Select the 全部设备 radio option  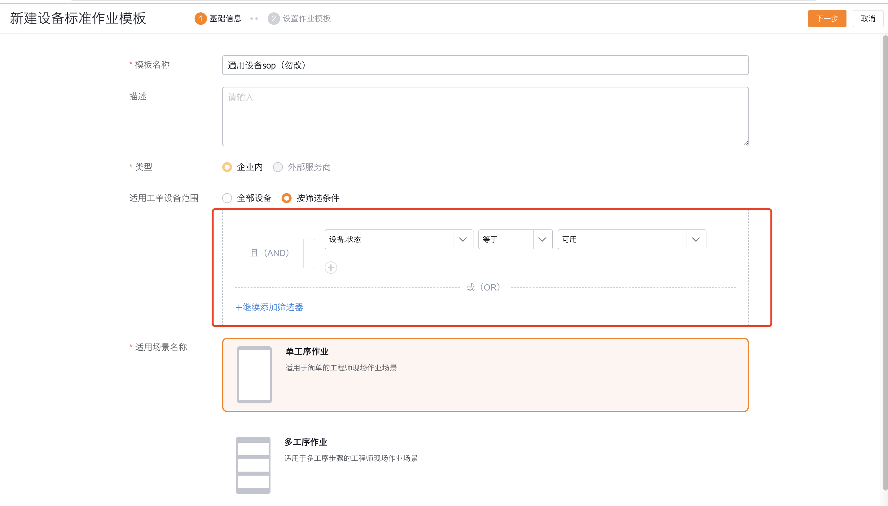coord(227,198)
